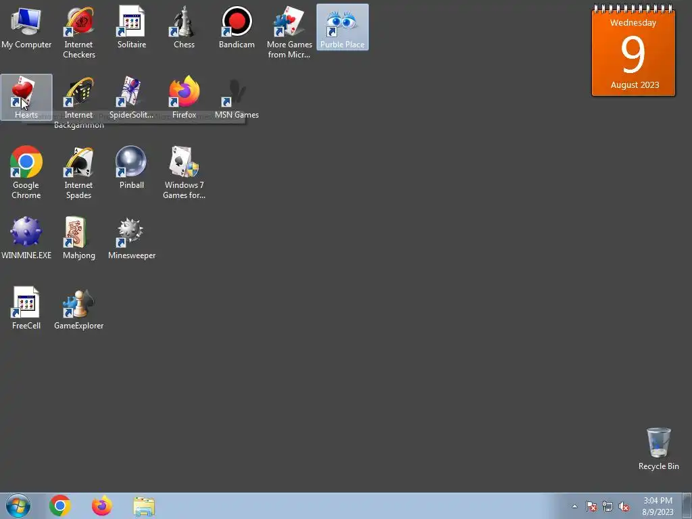Select the Firefox desktop shortcut
The width and height of the screenshot is (692, 519).
(184, 97)
